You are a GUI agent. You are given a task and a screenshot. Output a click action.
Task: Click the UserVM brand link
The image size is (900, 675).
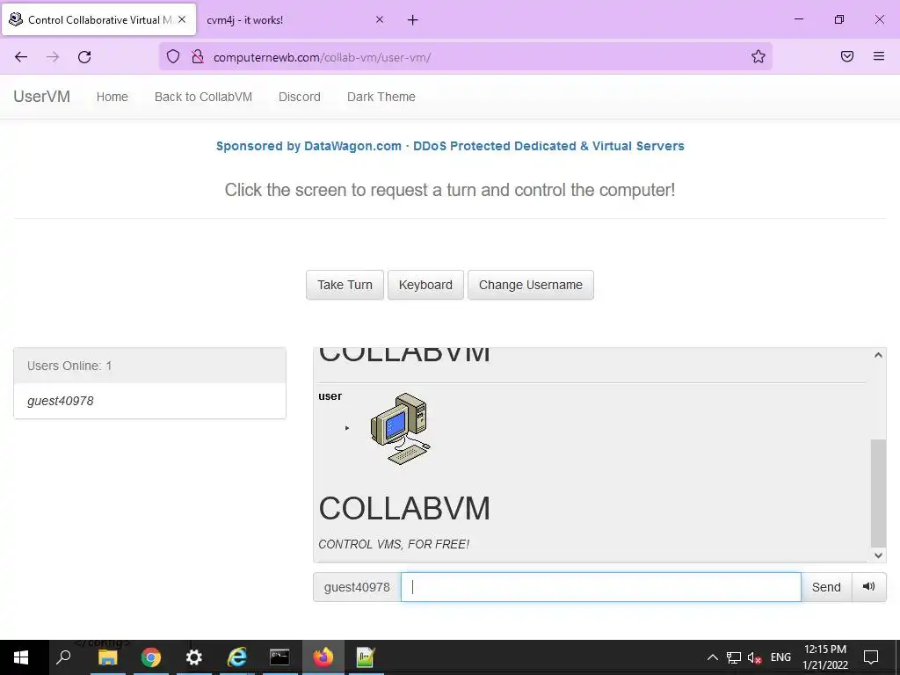[42, 97]
